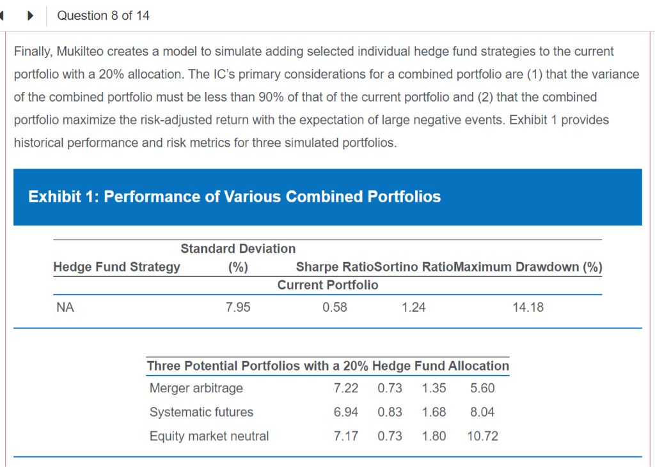The height and width of the screenshot is (467, 655).
Task: Go back with the previous question arrow
Action: pyautogui.click(x=3, y=15)
